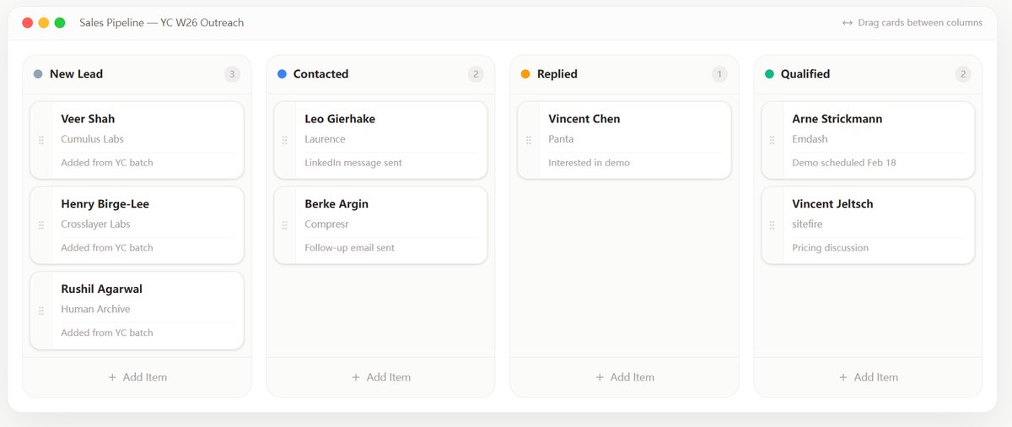This screenshot has width=1012, height=427.
Task: Click the drag handle on Leo Gierhake card
Action: [285, 140]
